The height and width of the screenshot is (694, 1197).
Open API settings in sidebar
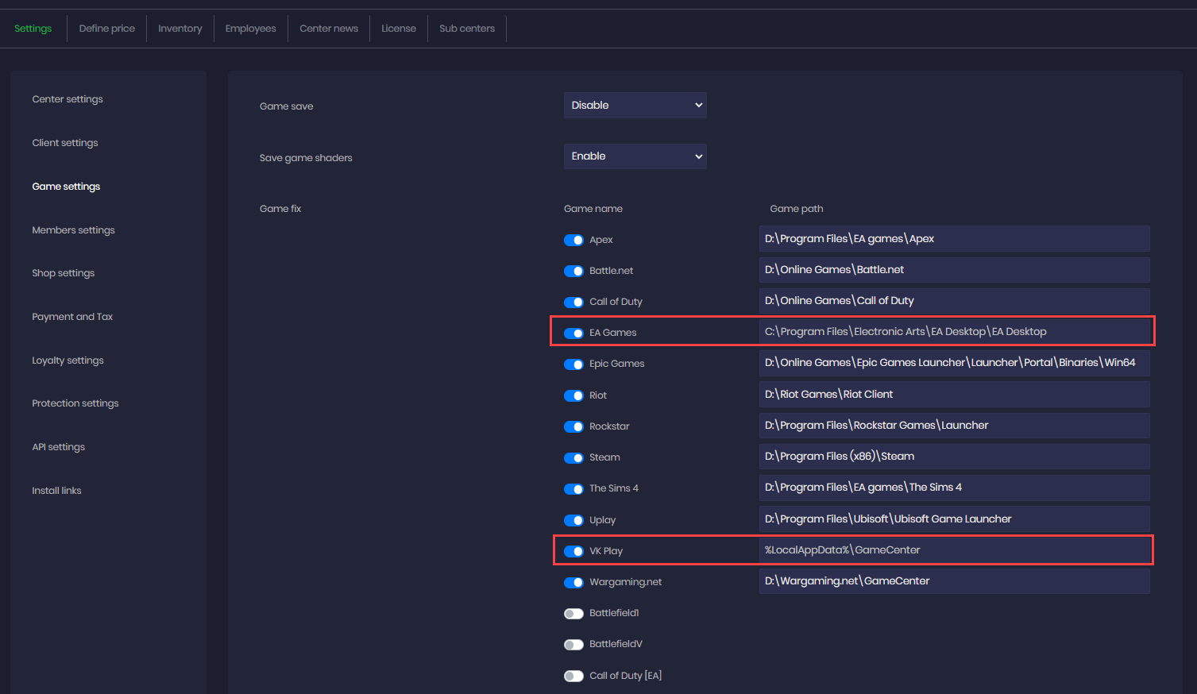59,447
